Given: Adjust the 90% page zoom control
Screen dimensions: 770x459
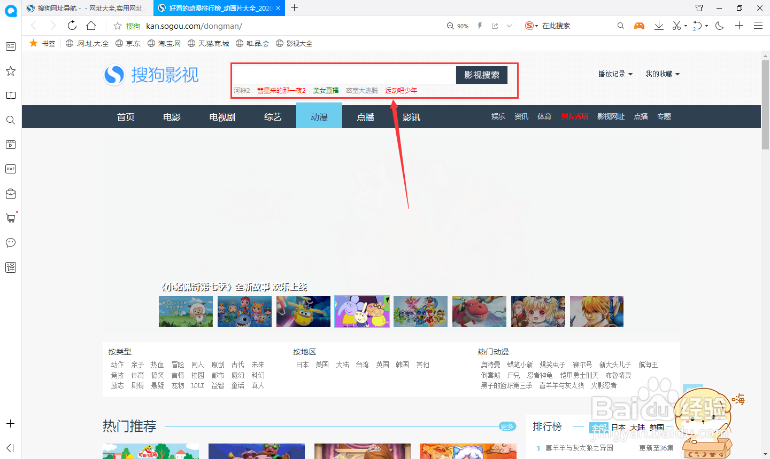Looking at the screenshot, I should [x=457, y=26].
